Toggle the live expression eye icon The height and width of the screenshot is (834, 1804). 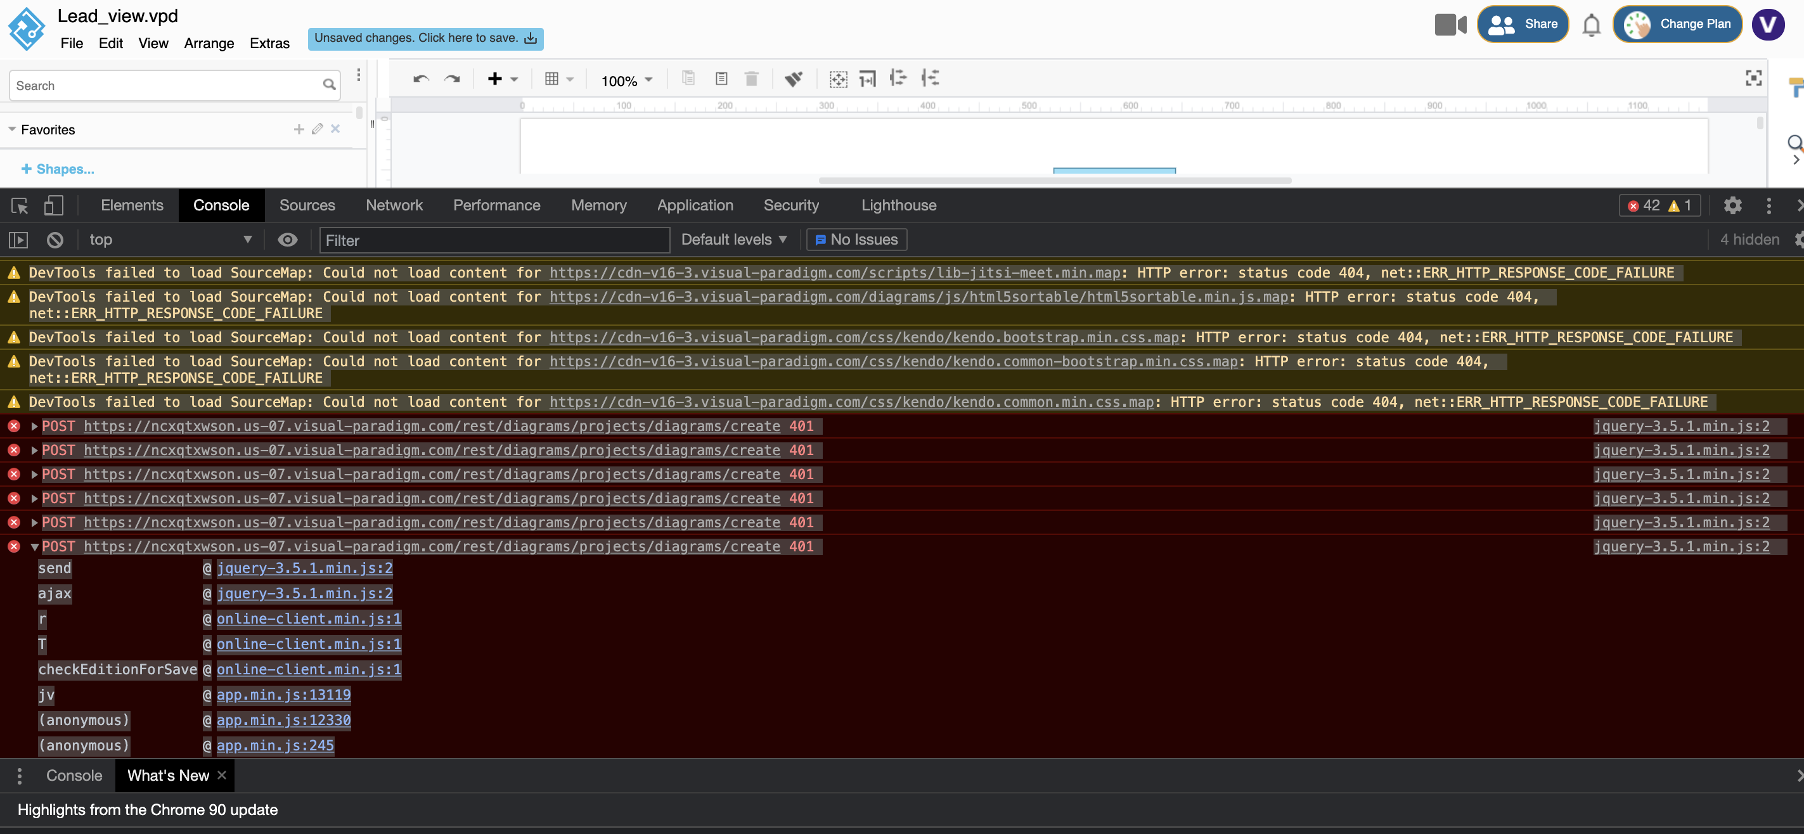pos(287,240)
